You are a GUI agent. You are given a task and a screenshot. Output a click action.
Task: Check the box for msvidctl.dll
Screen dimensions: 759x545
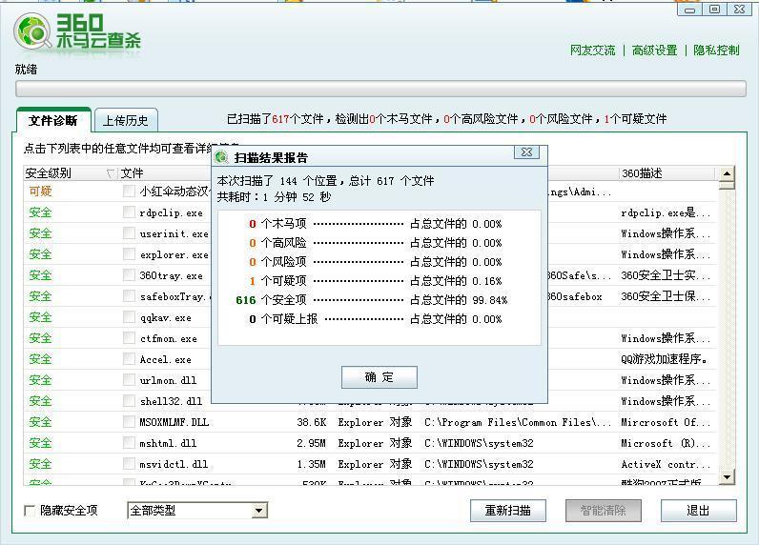click(129, 464)
